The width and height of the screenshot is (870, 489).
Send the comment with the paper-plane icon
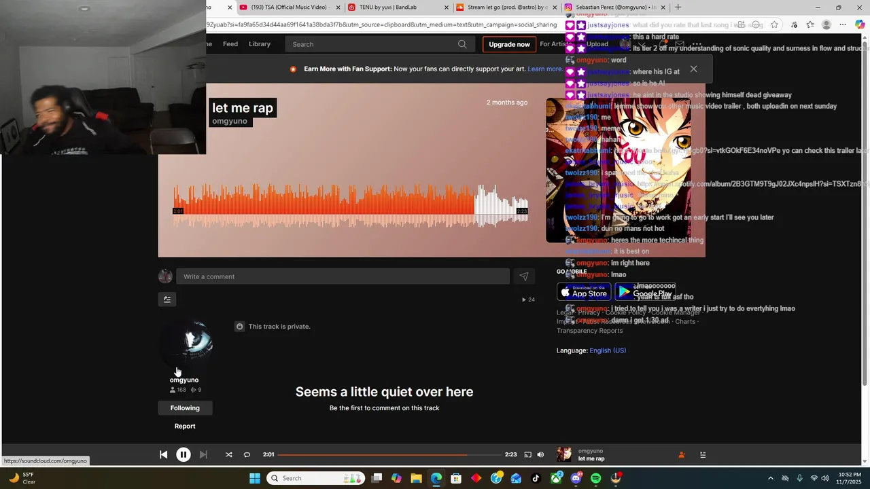(x=523, y=276)
